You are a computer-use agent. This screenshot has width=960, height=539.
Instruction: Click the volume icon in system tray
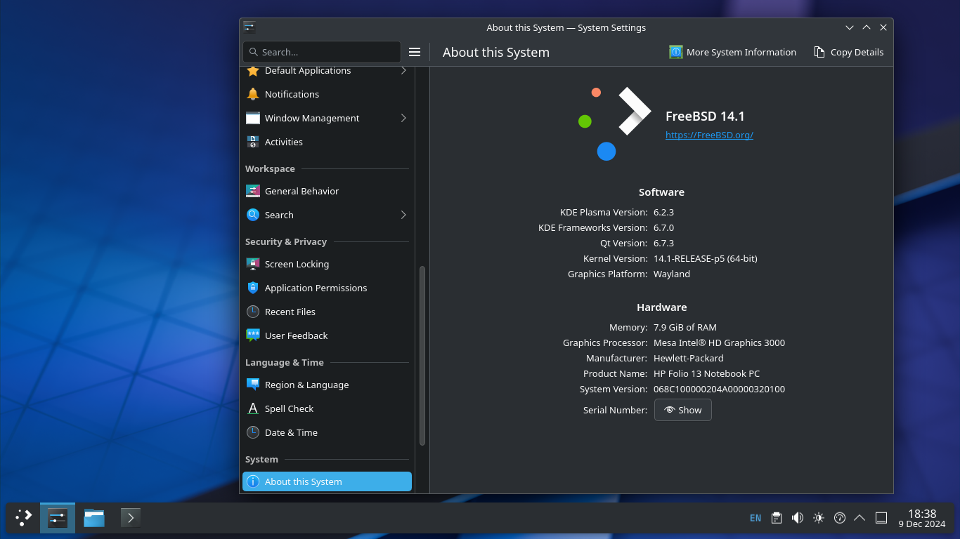click(797, 518)
